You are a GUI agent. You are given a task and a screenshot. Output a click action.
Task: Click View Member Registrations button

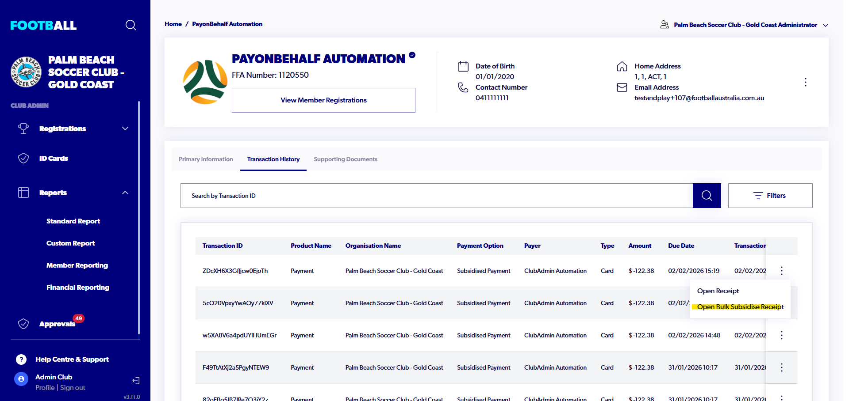coord(323,100)
